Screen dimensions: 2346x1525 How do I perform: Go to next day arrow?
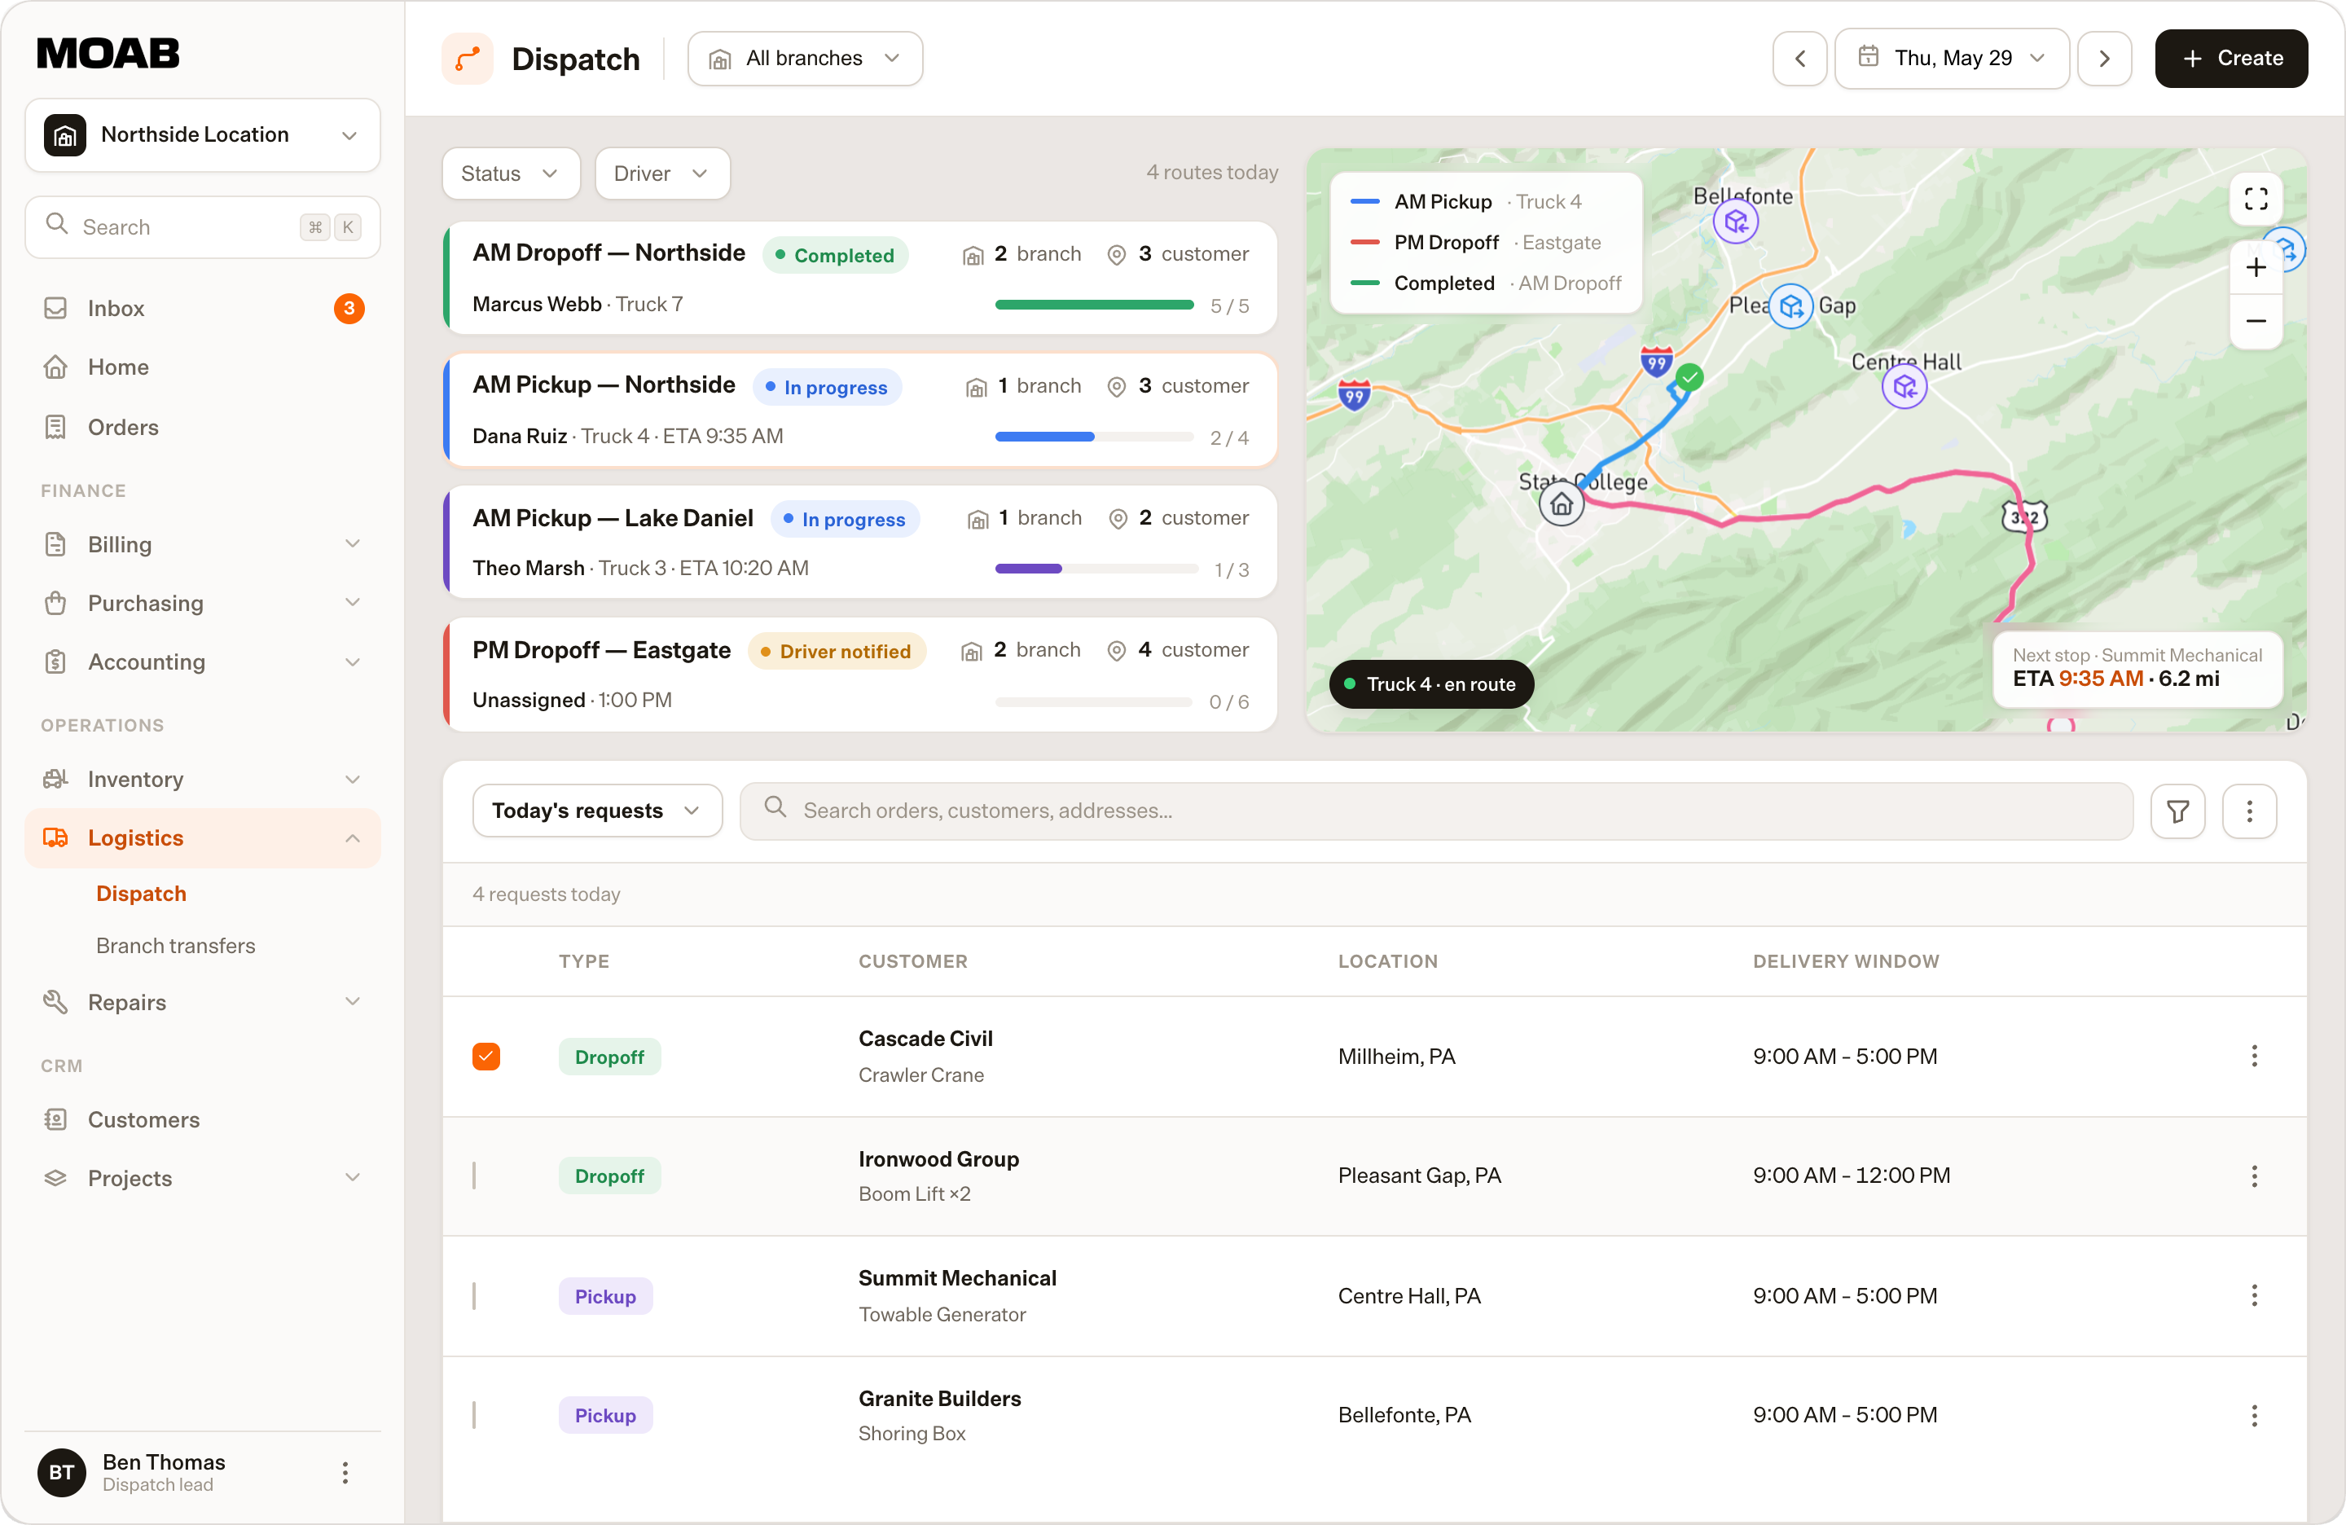point(2105,58)
